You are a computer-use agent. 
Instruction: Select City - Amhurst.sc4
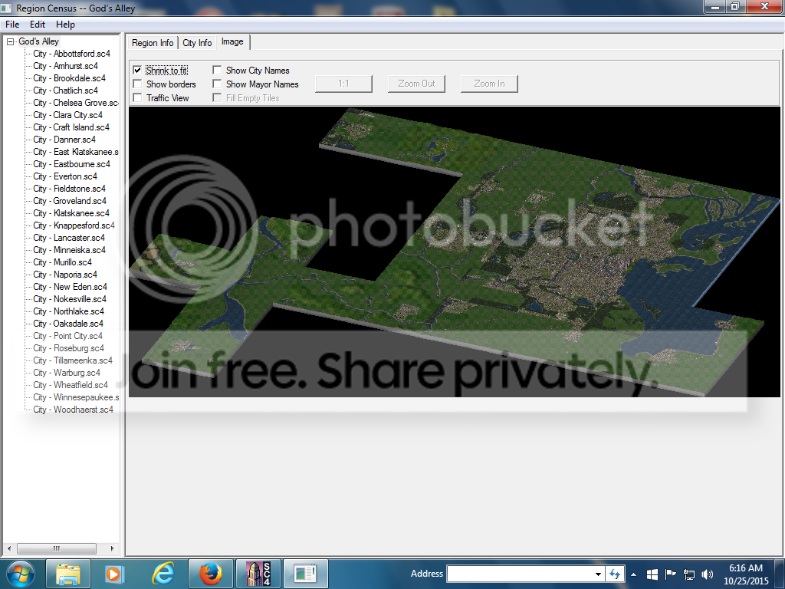[66, 66]
